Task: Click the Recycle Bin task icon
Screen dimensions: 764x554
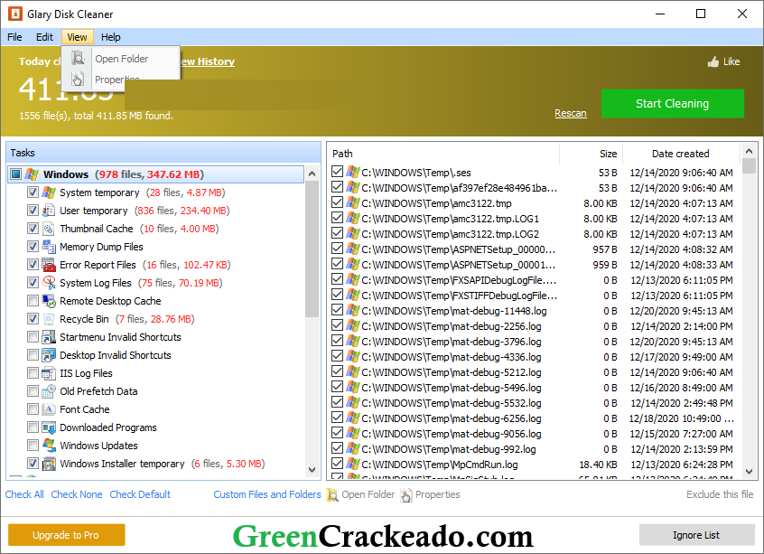Action: tap(48, 319)
